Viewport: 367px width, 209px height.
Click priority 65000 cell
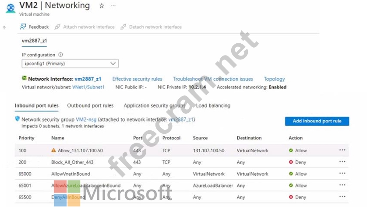click(x=25, y=174)
